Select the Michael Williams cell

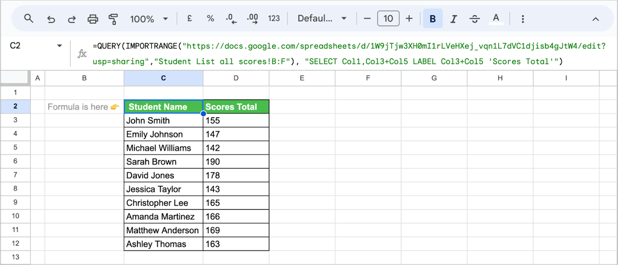coord(163,148)
